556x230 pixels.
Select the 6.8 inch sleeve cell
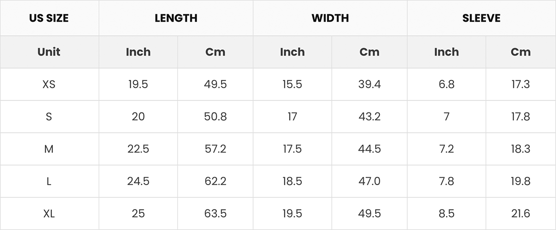(447, 84)
